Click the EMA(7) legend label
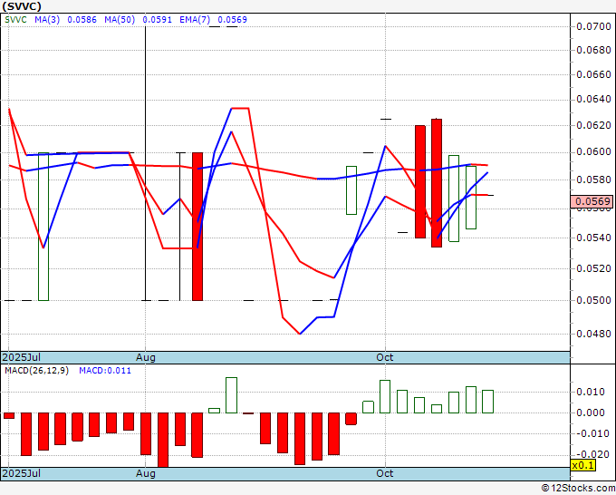The width and height of the screenshot is (616, 495). [x=195, y=20]
